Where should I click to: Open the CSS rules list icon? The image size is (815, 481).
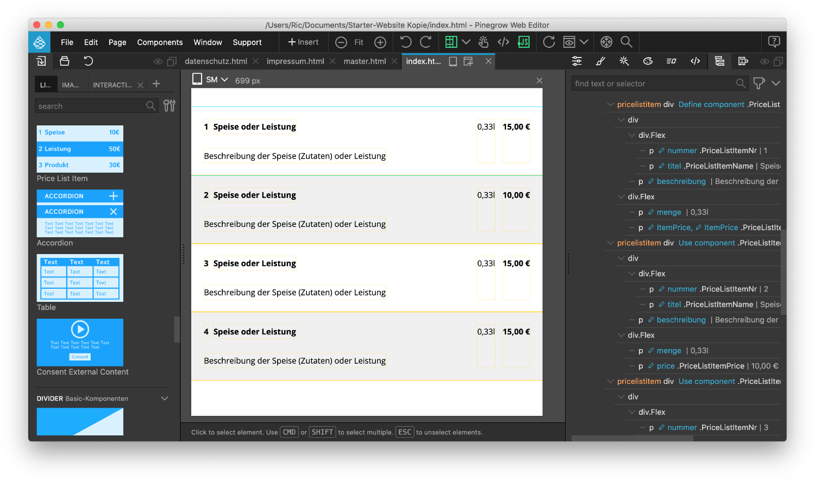click(672, 61)
